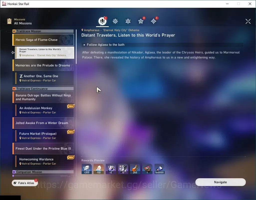Select the All Missions filter tab
The height and width of the screenshot is (200, 256).
pos(102,21)
